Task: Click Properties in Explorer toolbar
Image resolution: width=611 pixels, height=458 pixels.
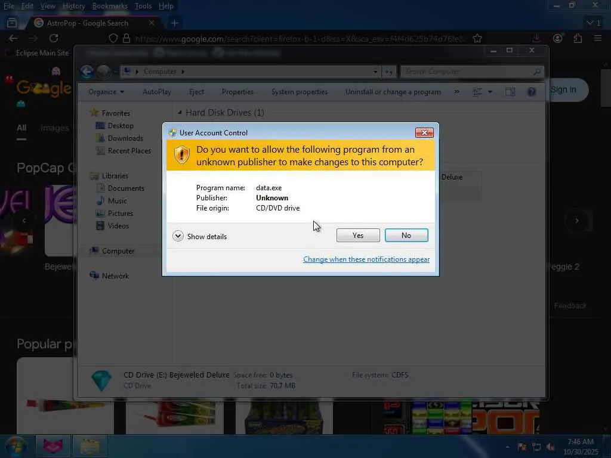Action: point(237,92)
